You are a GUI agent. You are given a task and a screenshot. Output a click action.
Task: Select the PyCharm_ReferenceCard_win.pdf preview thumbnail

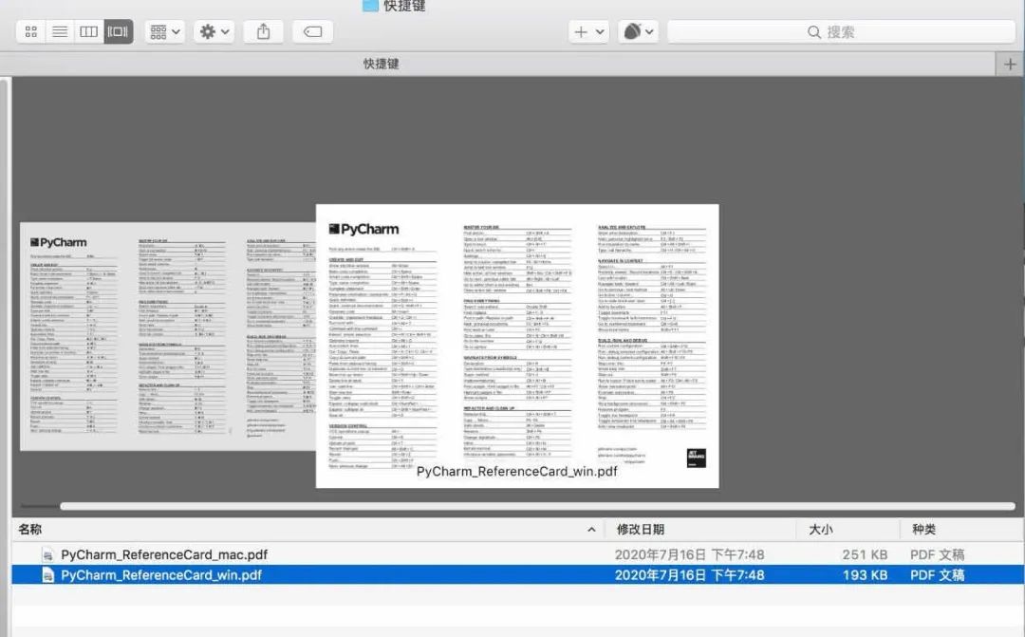pos(517,346)
